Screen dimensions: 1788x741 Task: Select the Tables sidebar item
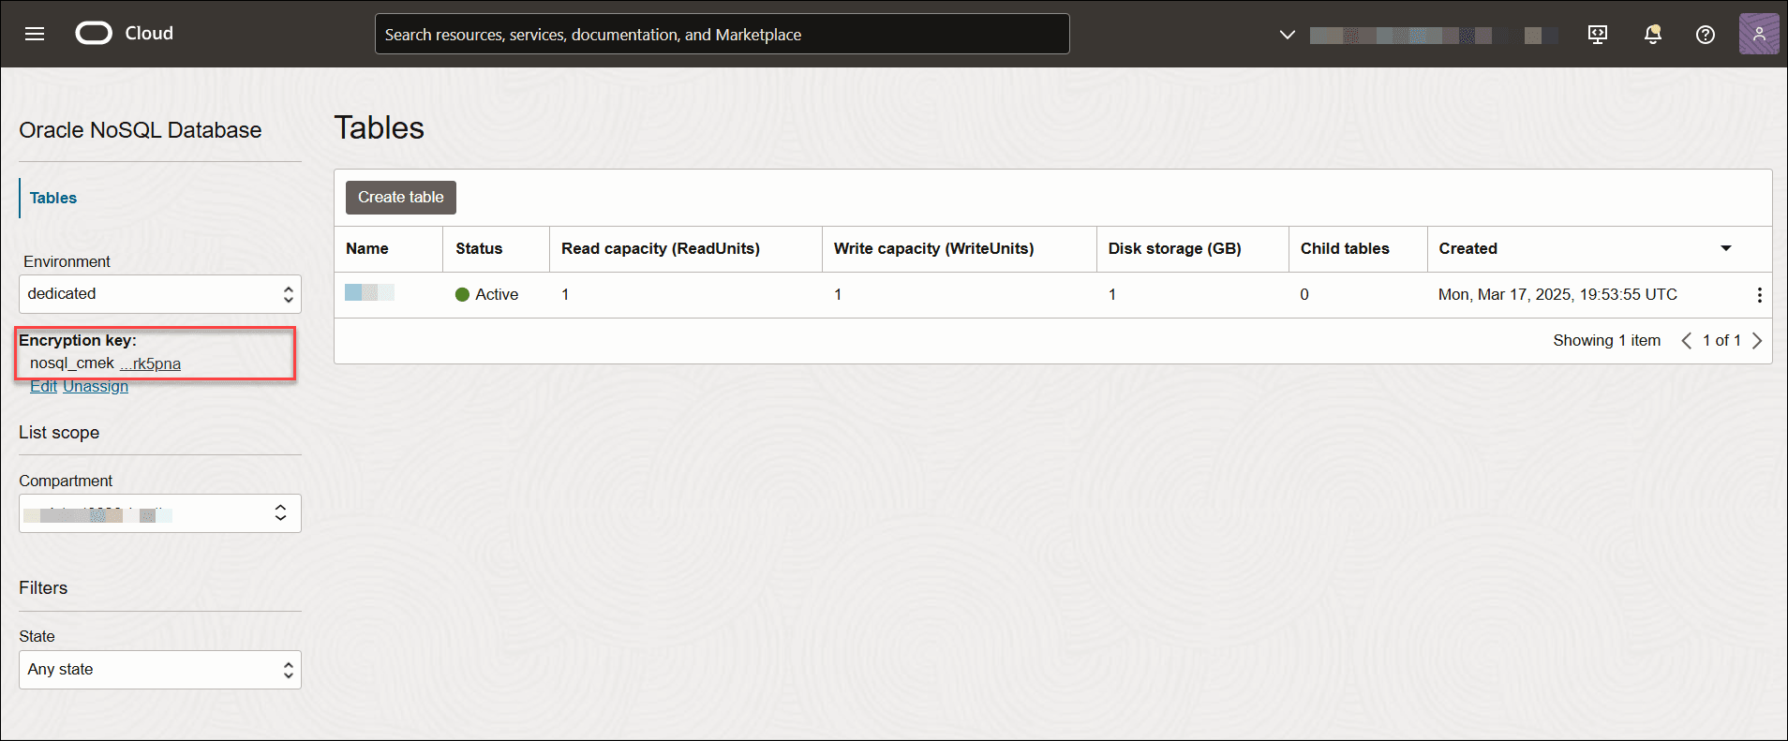click(x=53, y=198)
